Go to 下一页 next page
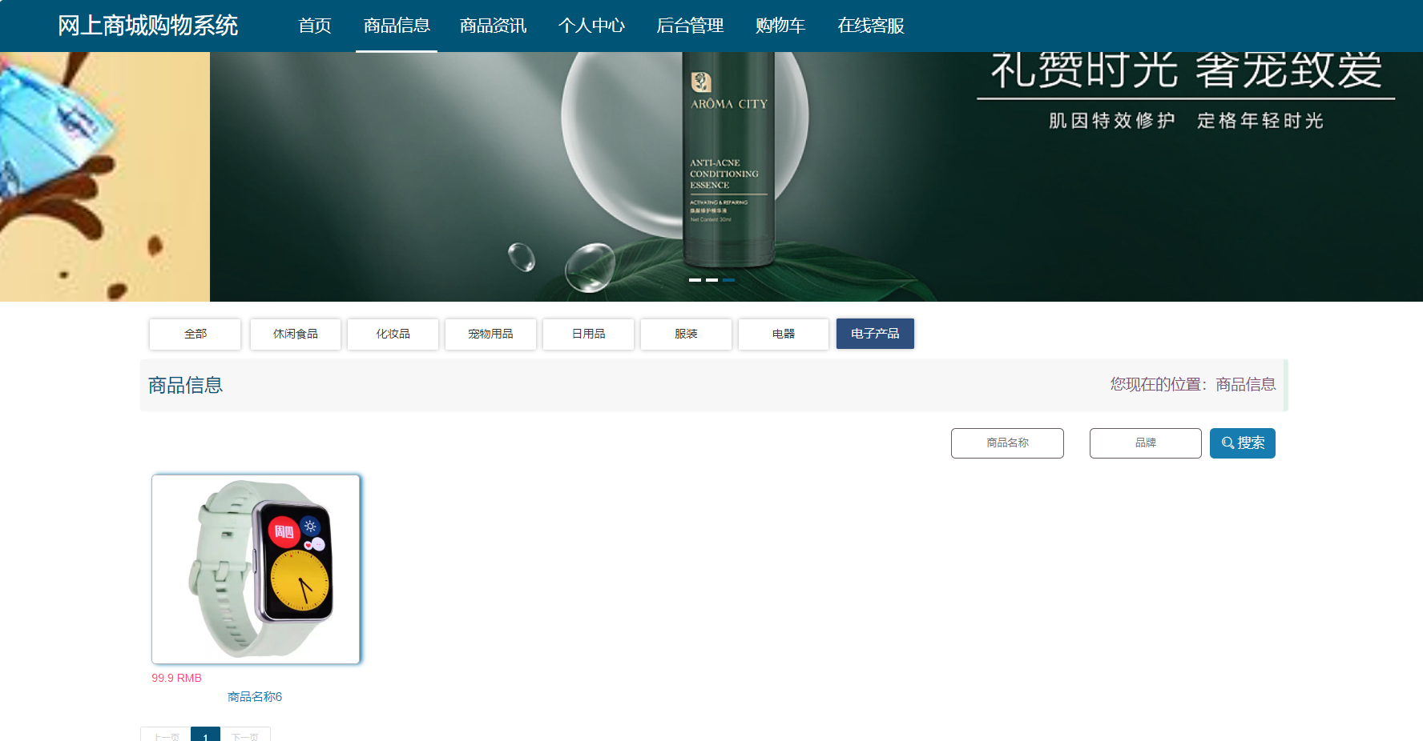Screen dimensions: 1423x741 point(245,735)
